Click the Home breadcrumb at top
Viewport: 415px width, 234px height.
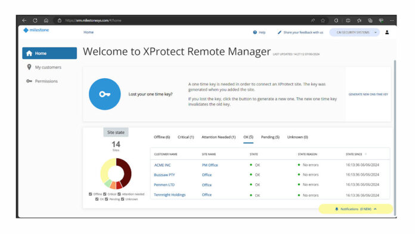(88, 32)
